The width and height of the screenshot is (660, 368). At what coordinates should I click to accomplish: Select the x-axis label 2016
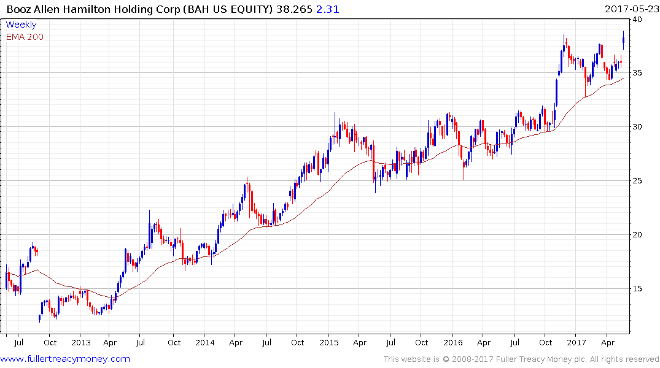click(x=453, y=342)
